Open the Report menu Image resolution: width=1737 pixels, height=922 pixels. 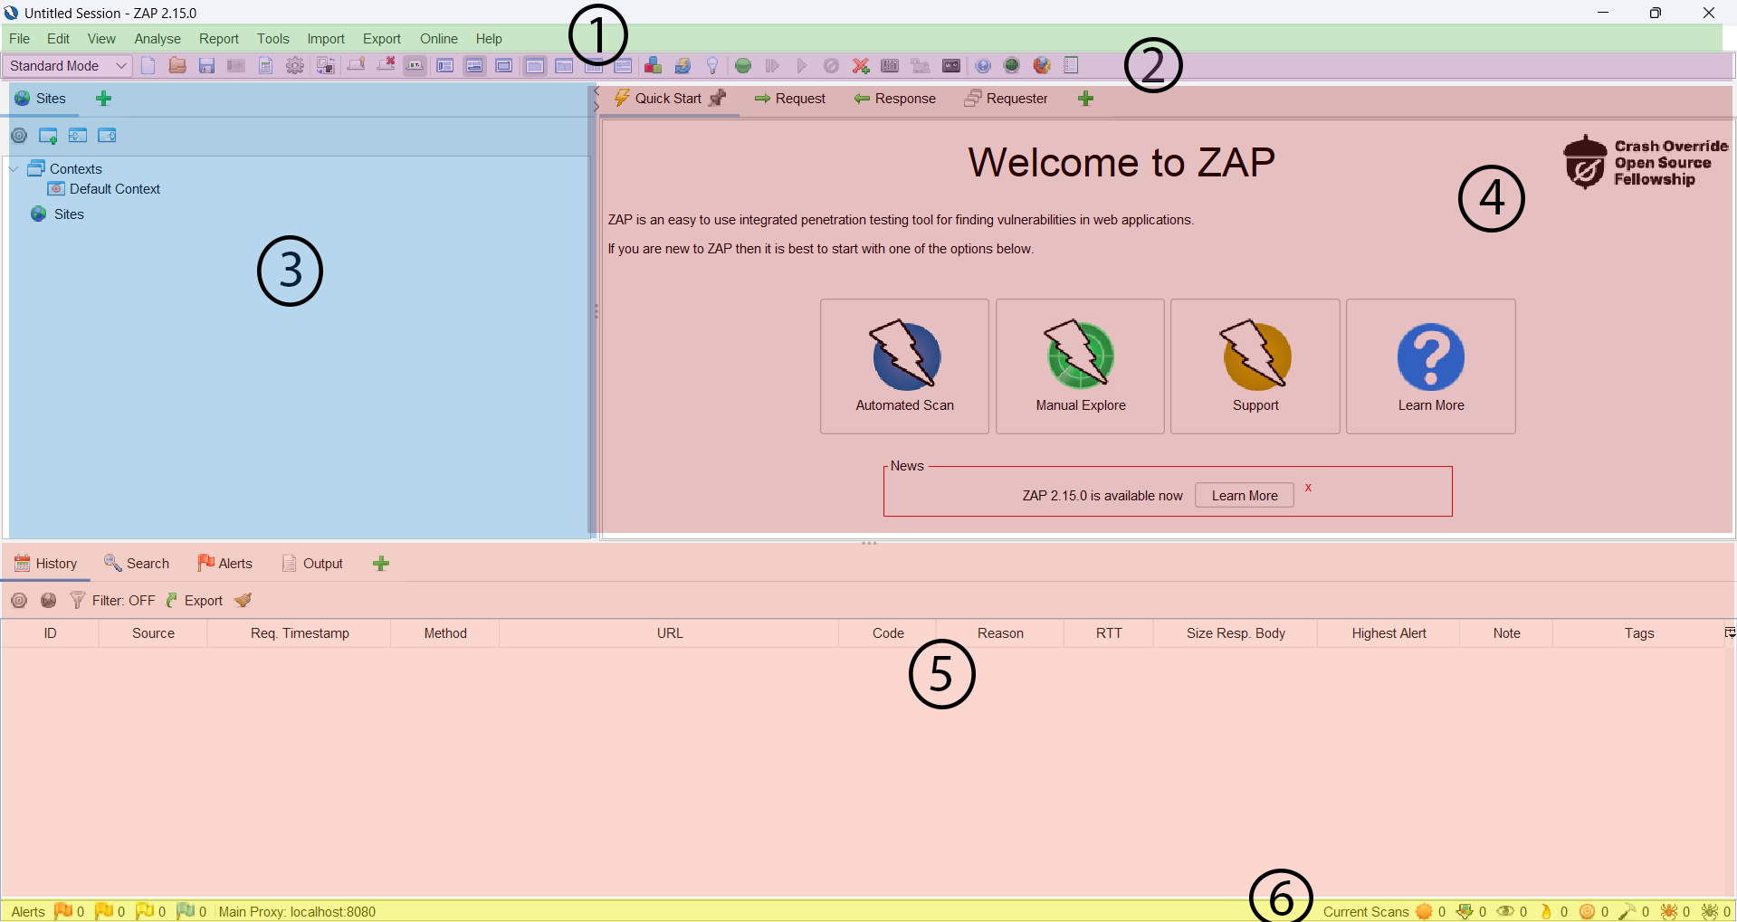point(219,39)
